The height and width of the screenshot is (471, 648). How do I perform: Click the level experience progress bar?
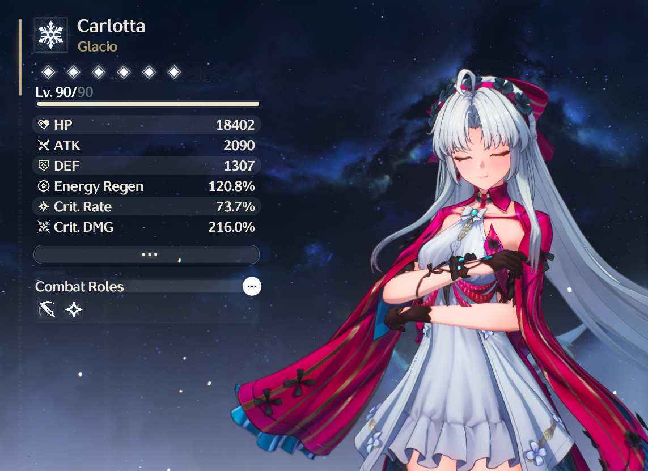point(148,104)
